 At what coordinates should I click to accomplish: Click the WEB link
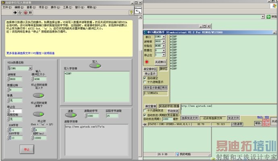click(267, 117)
